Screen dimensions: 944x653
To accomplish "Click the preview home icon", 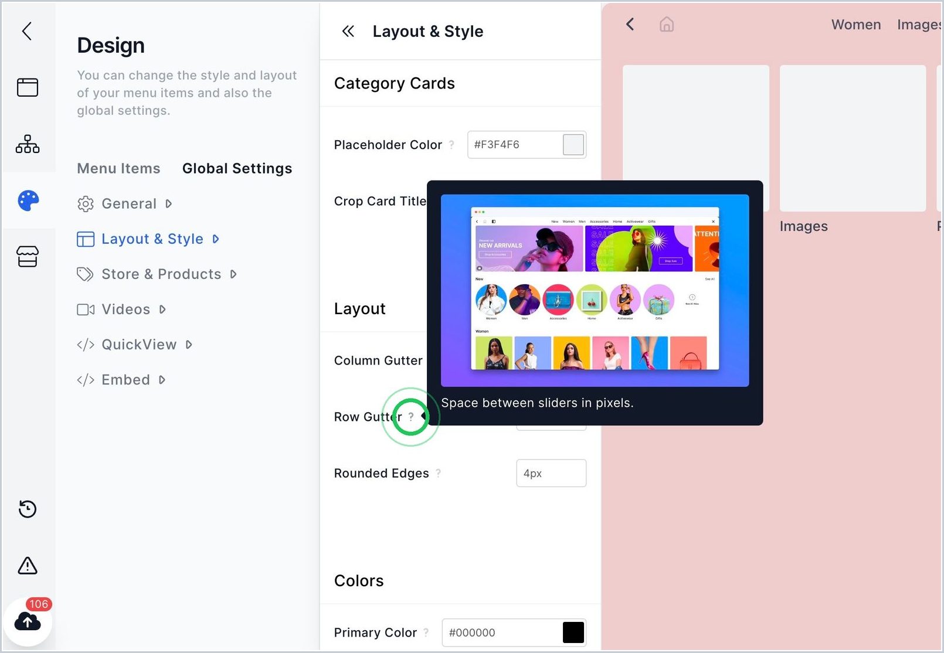I will pyautogui.click(x=667, y=24).
